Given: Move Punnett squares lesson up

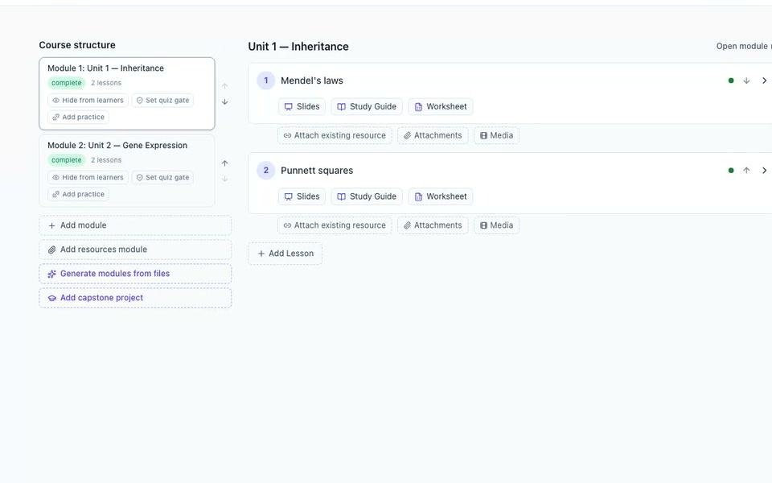Looking at the screenshot, I should click(746, 171).
